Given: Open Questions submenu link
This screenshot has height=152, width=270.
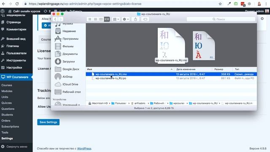Looking at the screenshot, I should 8,109.
